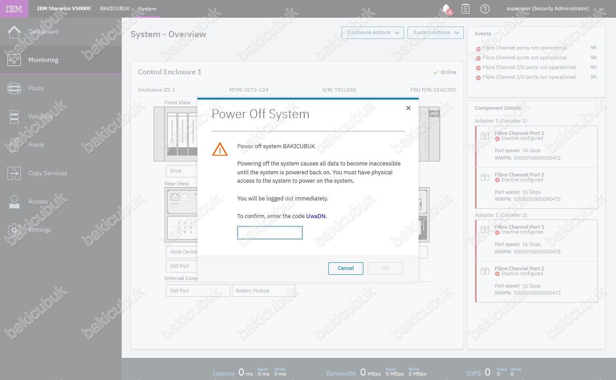Open Enclosure Actions dropdown
Image resolution: width=616 pixels, height=380 pixels.
[373, 33]
